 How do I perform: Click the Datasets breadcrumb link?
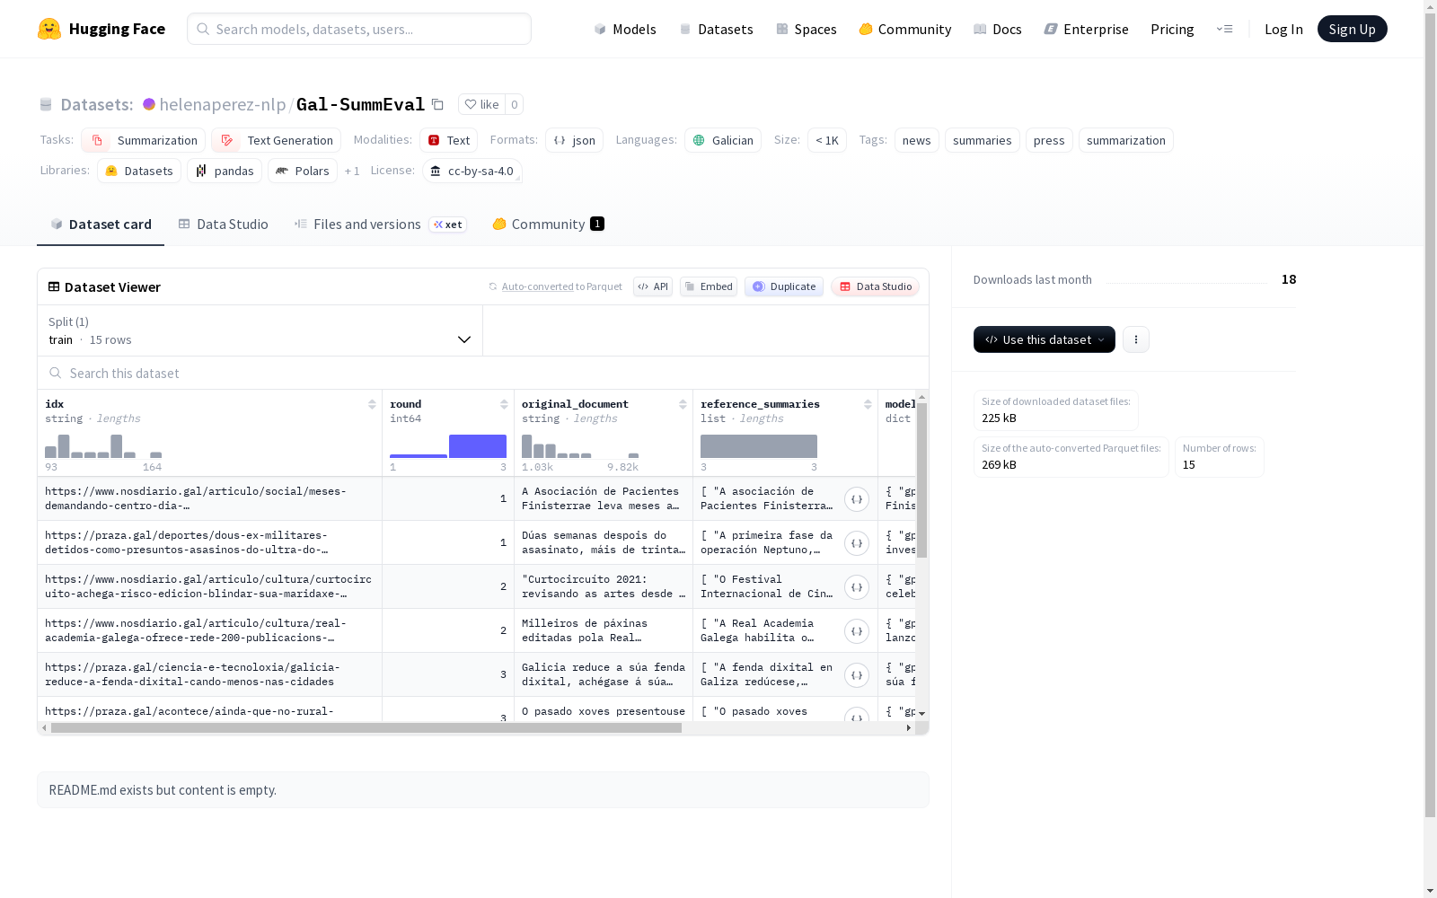click(x=97, y=104)
